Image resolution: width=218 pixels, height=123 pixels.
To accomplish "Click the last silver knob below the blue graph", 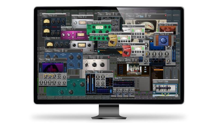I will pos(166,54).
